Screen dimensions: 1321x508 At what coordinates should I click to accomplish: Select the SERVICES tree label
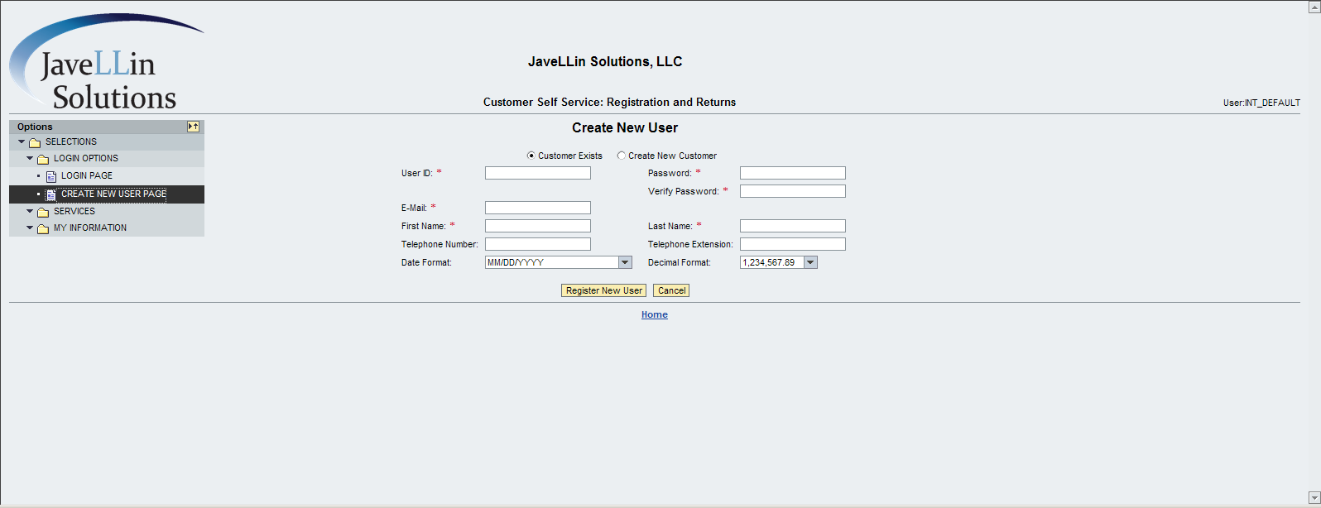pyautogui.click(x=74, y=211)
